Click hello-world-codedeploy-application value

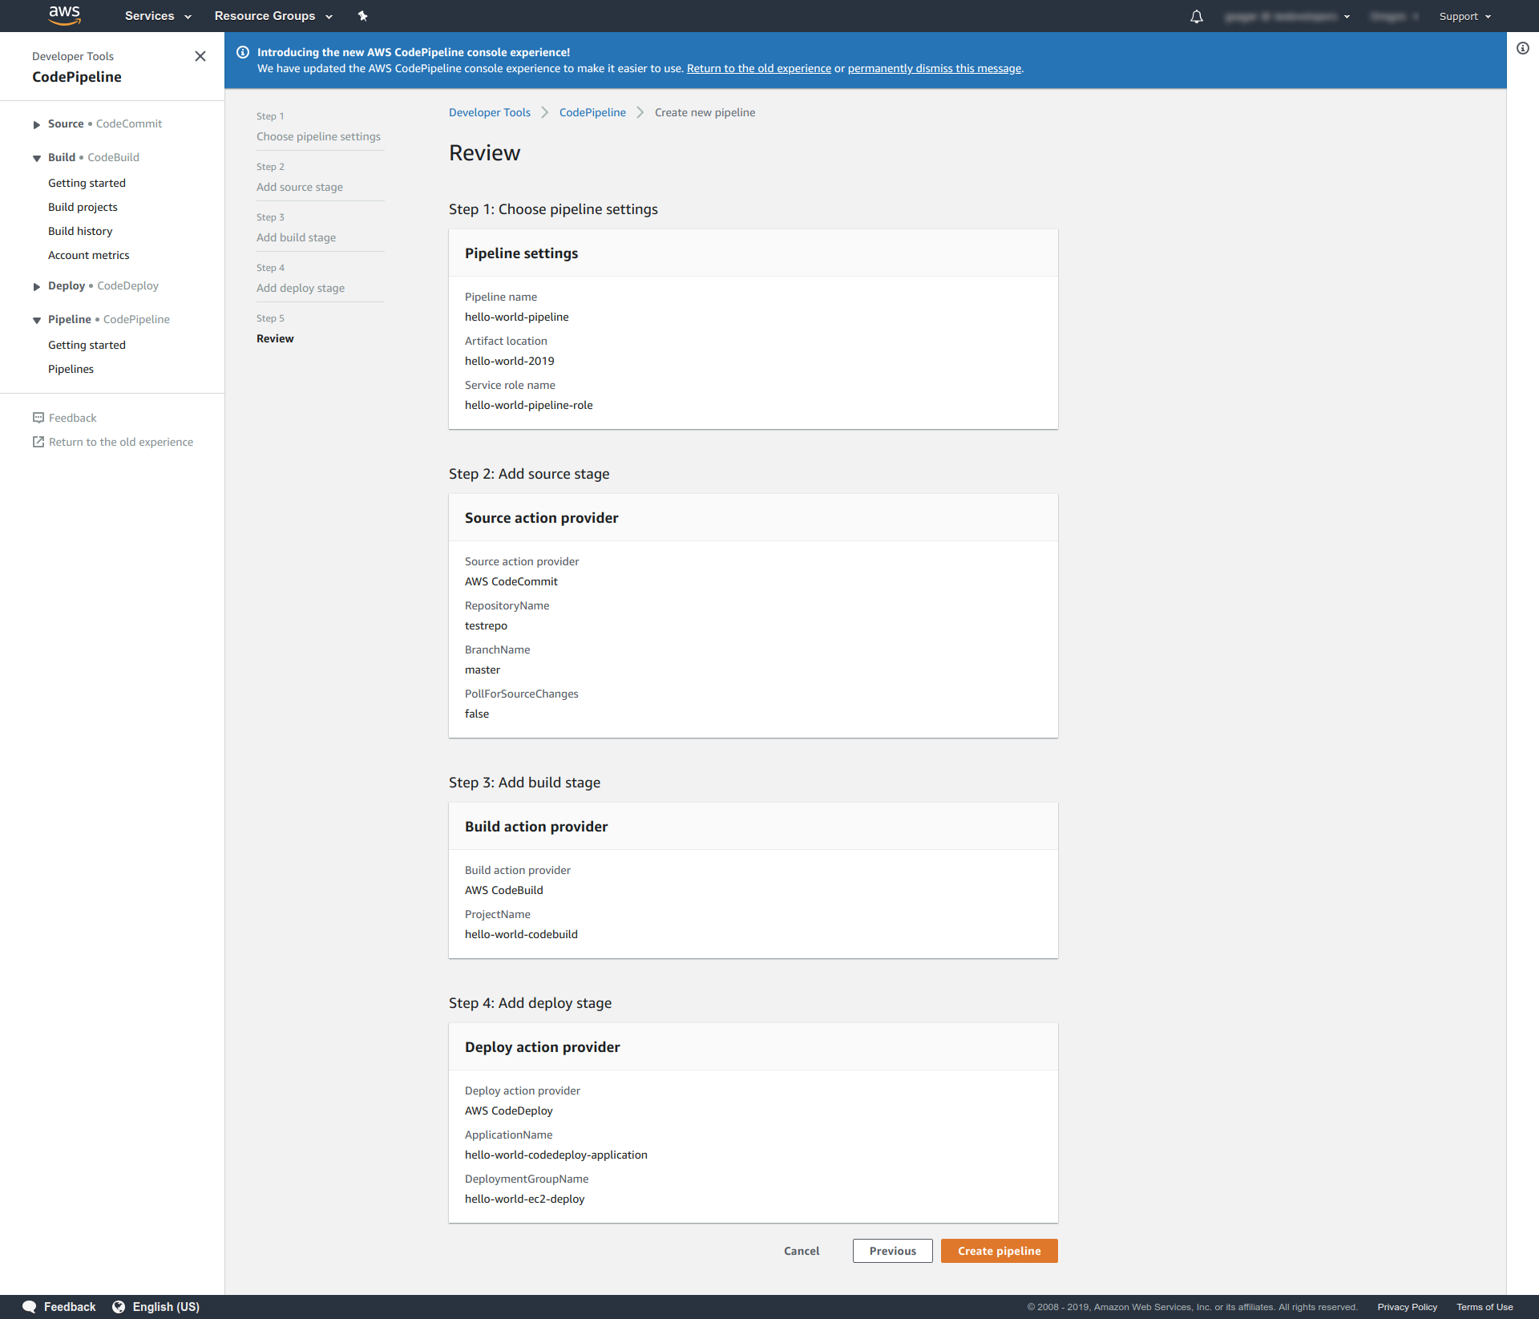click(x=556, y=1155)
